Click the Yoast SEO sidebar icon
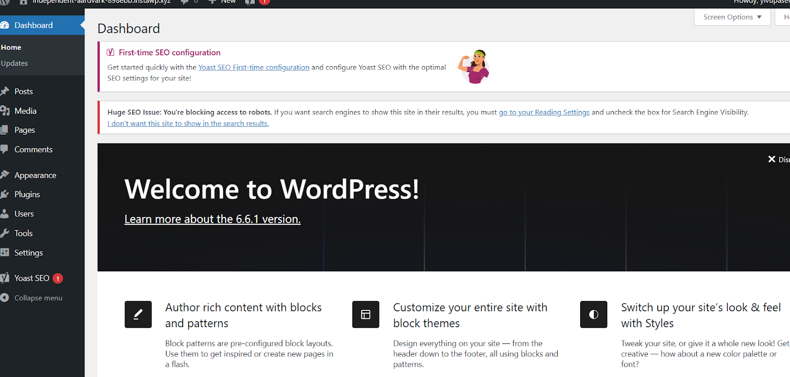The height and width of the screenshot is (377, 790). tap(4, 278)
